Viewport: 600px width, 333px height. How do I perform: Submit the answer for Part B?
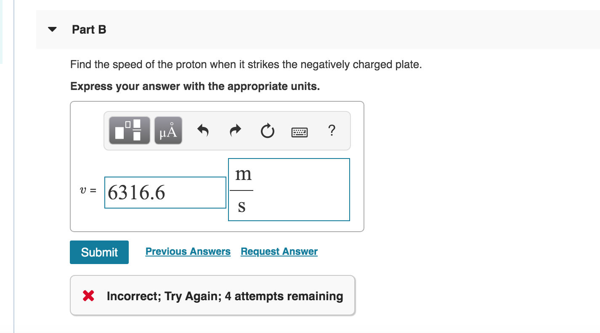[x=99, y=252]
